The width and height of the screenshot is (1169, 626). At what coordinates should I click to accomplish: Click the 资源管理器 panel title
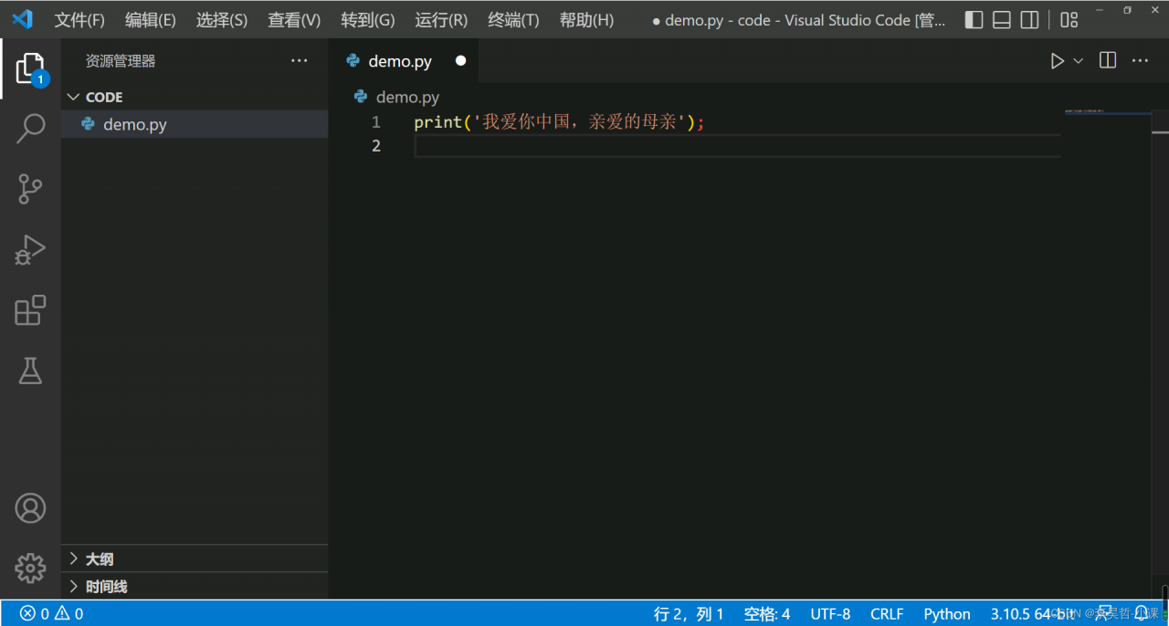tap(121, 61)
